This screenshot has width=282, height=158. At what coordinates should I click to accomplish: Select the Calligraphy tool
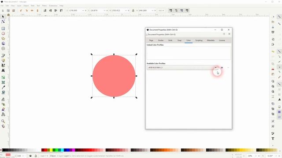[x=3, y=65]
